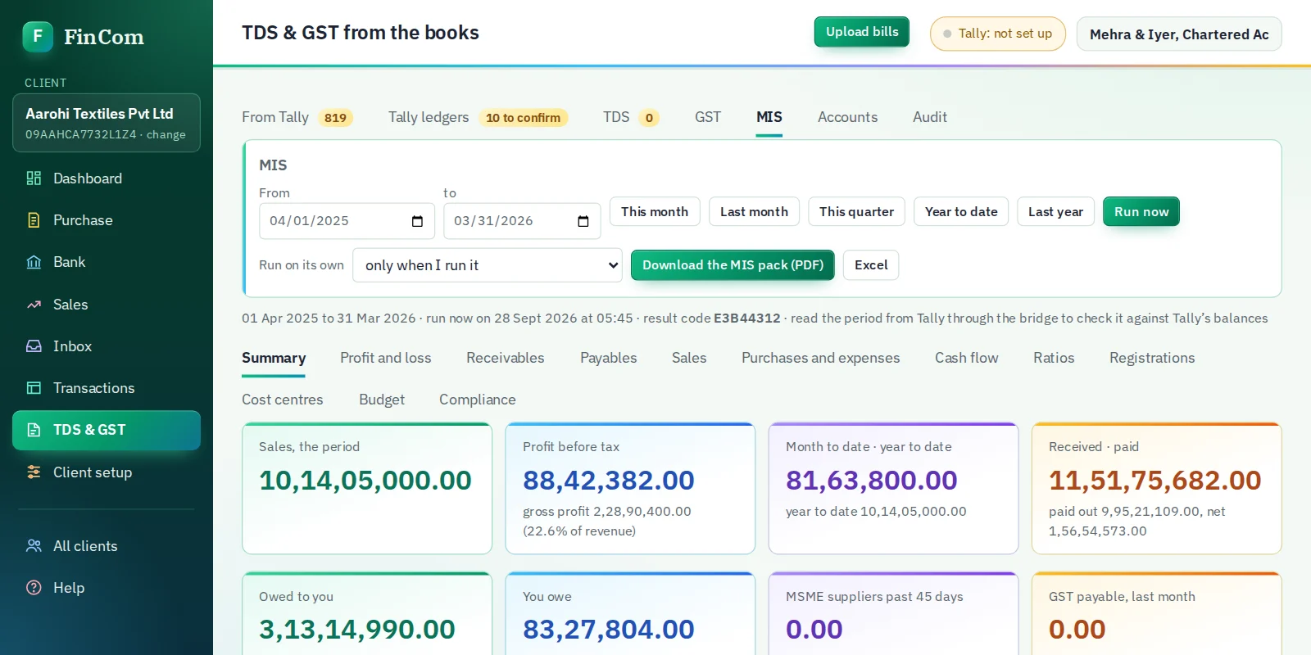Click the TDS & GST file icon
The width and height of the screenshot is (1311, 655).
pyautogui.click(x=34, y=430)
